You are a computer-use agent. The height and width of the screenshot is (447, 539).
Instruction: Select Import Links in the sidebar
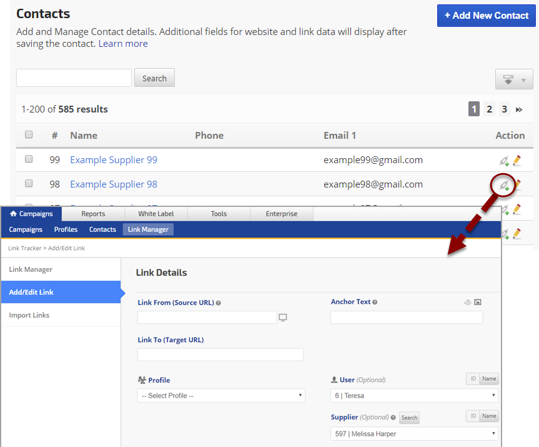point(29,315)
